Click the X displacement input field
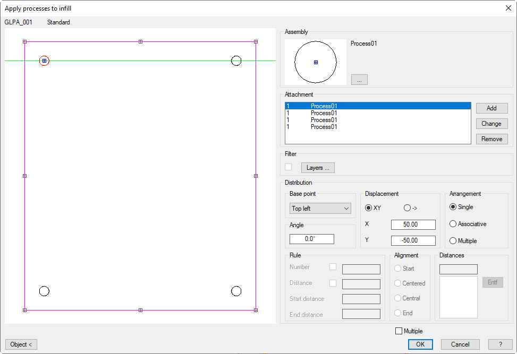517x354 pixels. [413, 225]
